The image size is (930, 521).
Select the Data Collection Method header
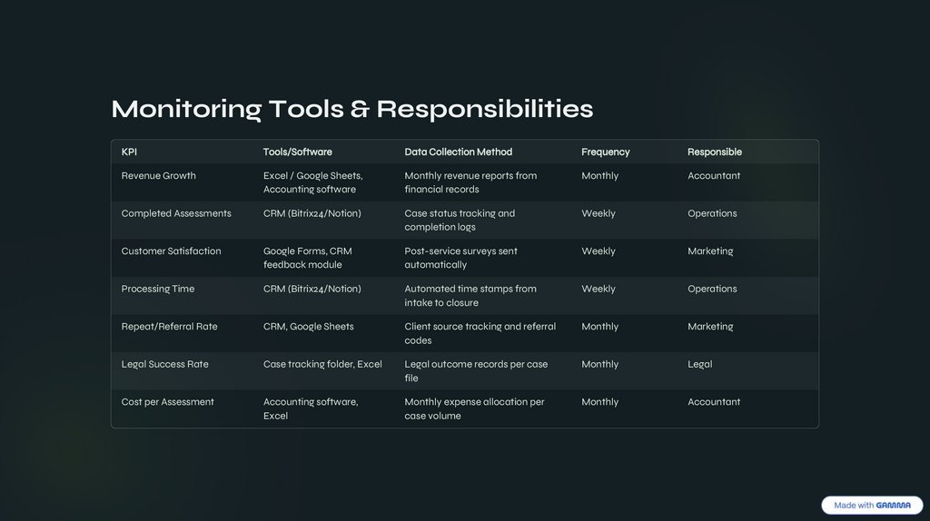[x=458, y=152]
